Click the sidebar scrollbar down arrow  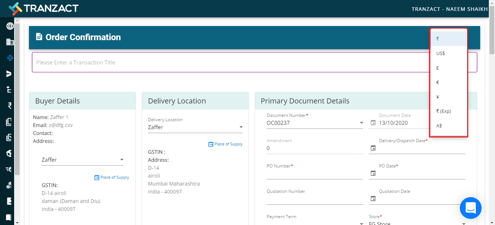tap(17, 222)
